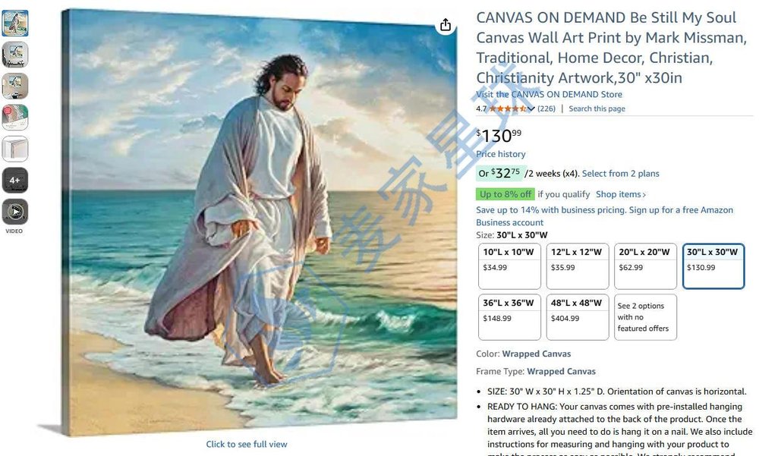Open the Price history link
This screenshot has height=456, width=759.
[500, 154]
